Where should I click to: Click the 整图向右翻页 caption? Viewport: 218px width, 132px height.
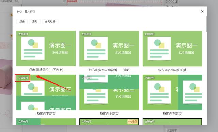point(172,114)
